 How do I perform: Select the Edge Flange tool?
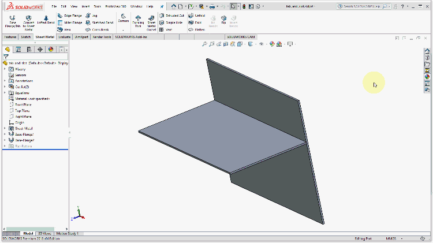pyautogui.click(x=69, y=16)
